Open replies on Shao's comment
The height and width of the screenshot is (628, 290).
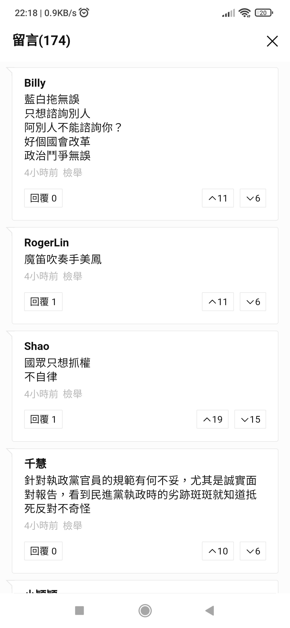43,419
